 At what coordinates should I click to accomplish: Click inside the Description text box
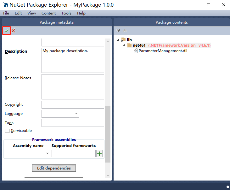(x=73, y=60)
